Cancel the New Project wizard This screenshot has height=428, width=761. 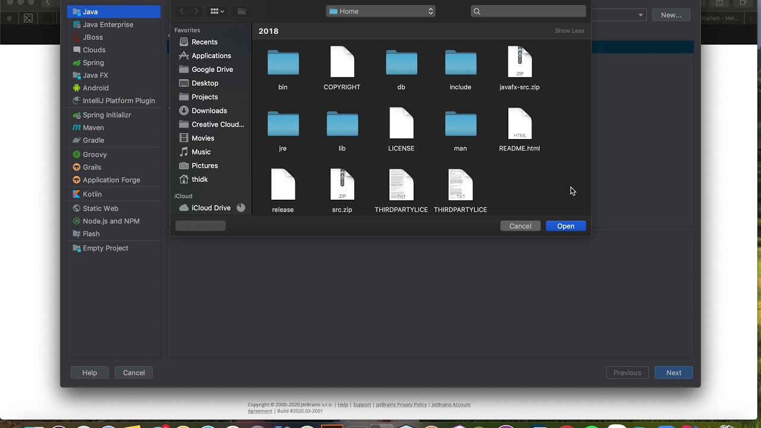coord(134,373)
